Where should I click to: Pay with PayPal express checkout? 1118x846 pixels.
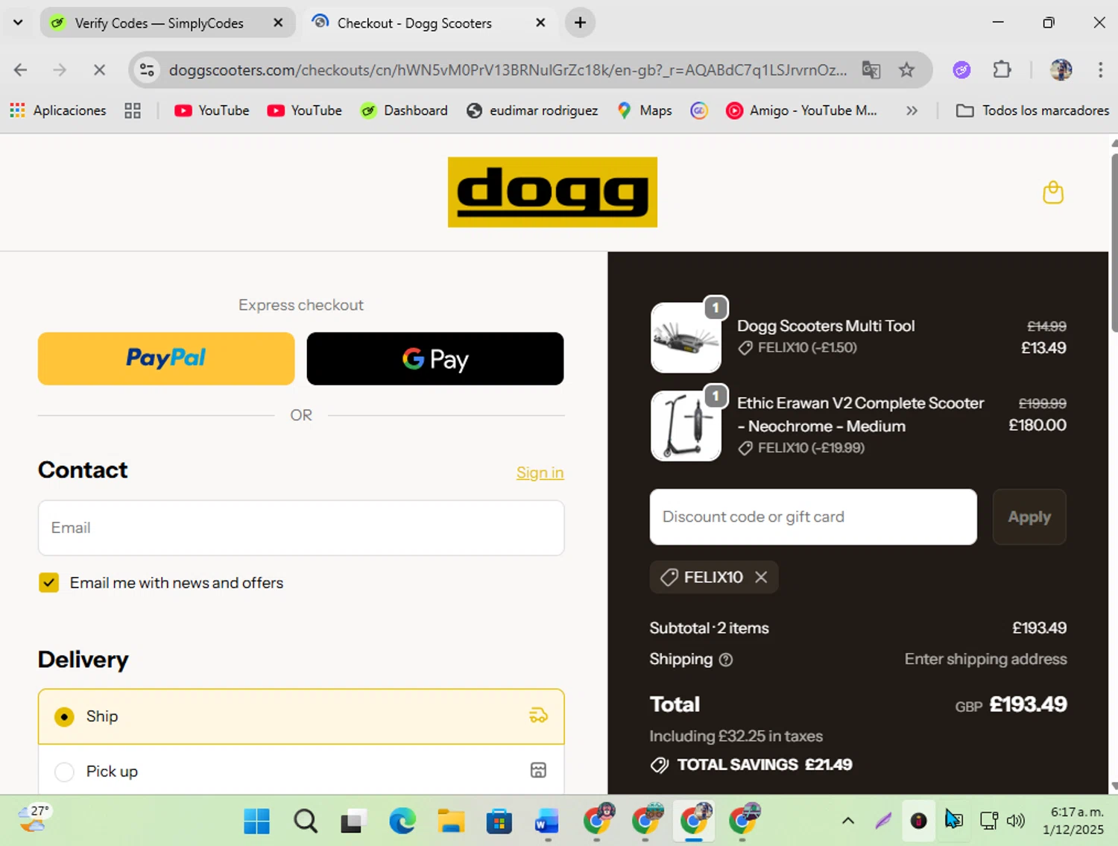(x=166, y=359)
